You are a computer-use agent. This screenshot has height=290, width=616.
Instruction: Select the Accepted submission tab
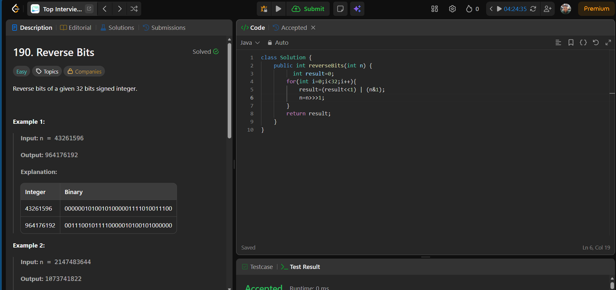[x=290, y=28]
